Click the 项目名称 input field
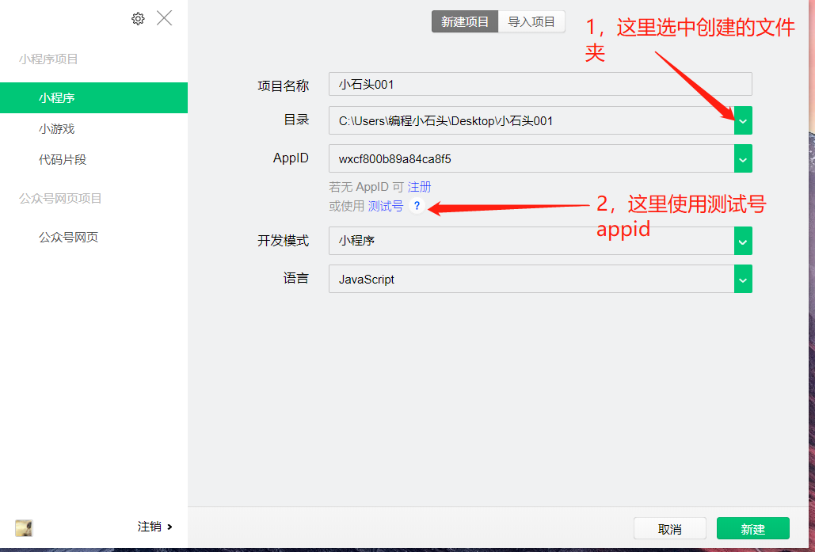The image size is (815, 552). click(x=540, y=84)
